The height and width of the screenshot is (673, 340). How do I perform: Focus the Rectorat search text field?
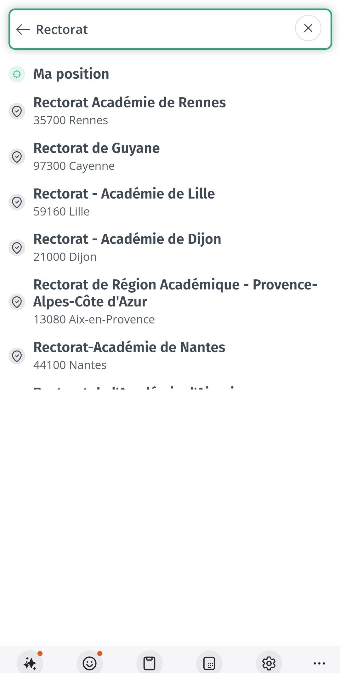click(157, 30)
